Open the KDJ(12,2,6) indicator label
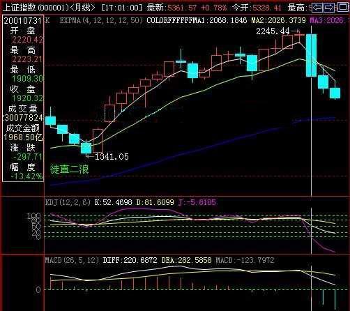350x311 pixels. (68, 202)
